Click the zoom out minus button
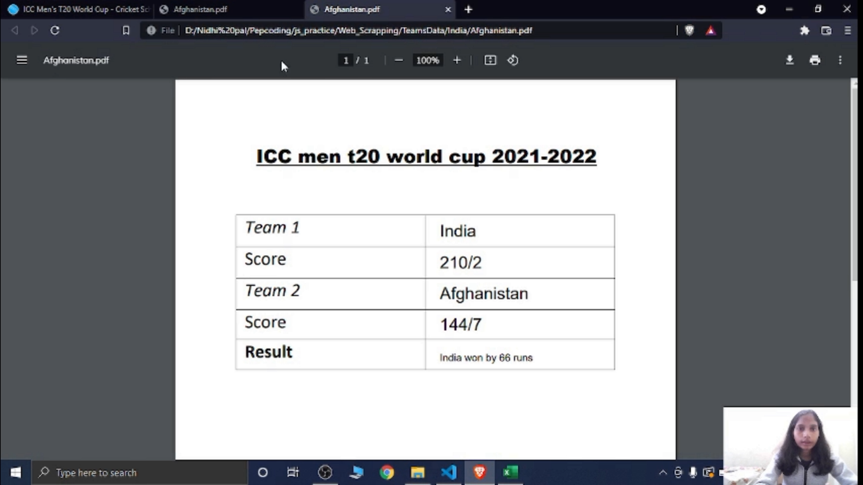863x485 pixels. coord(399,60)
